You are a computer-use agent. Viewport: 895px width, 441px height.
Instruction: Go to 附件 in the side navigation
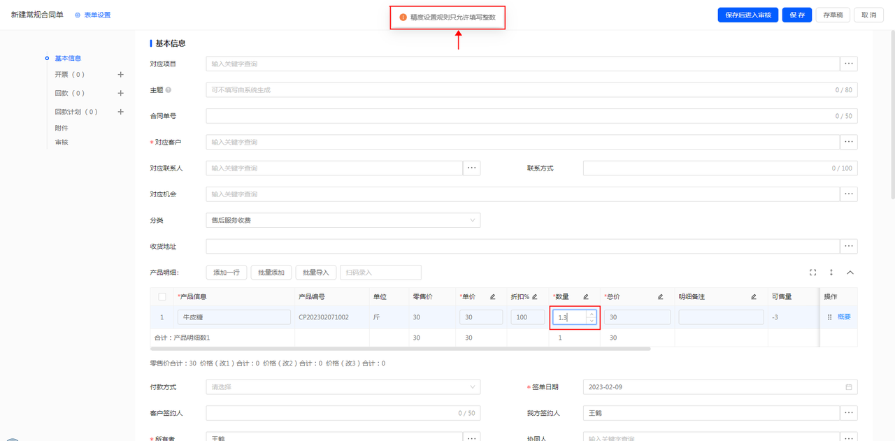pyautogui.click(x=62, y=128)
